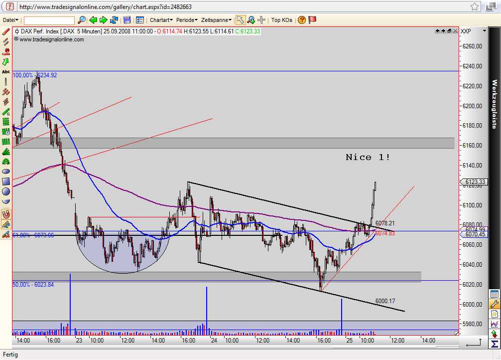Open help with the orange question mark
This screenshot has height=360, width=501.
coord(301,20)
